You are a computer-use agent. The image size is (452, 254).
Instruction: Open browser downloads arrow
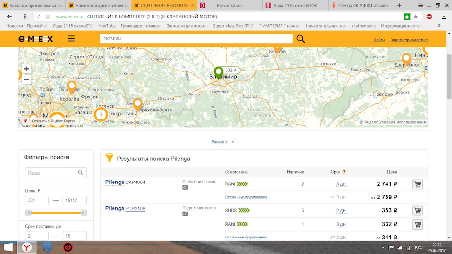(444, 17)
